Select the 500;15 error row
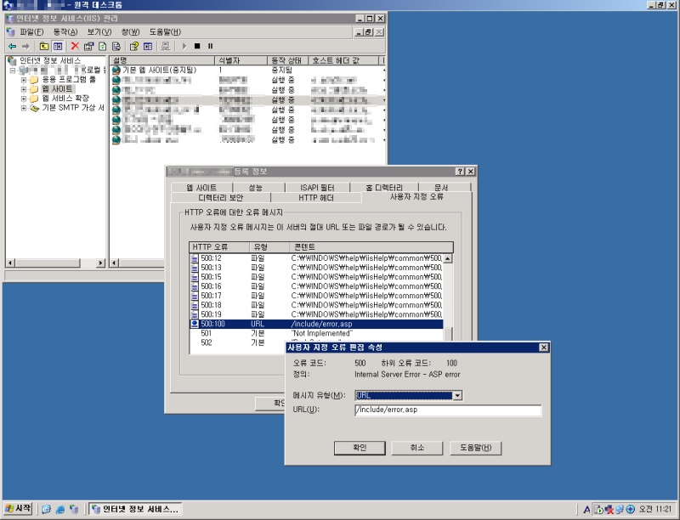This screenshot has width=680, height=520. [x=316, y=277]
